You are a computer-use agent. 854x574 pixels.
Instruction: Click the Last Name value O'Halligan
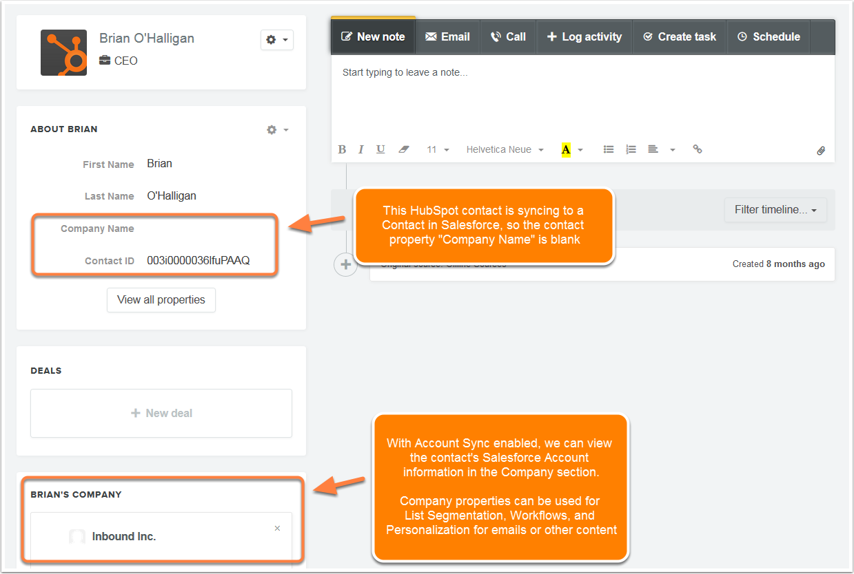[172, 196]
